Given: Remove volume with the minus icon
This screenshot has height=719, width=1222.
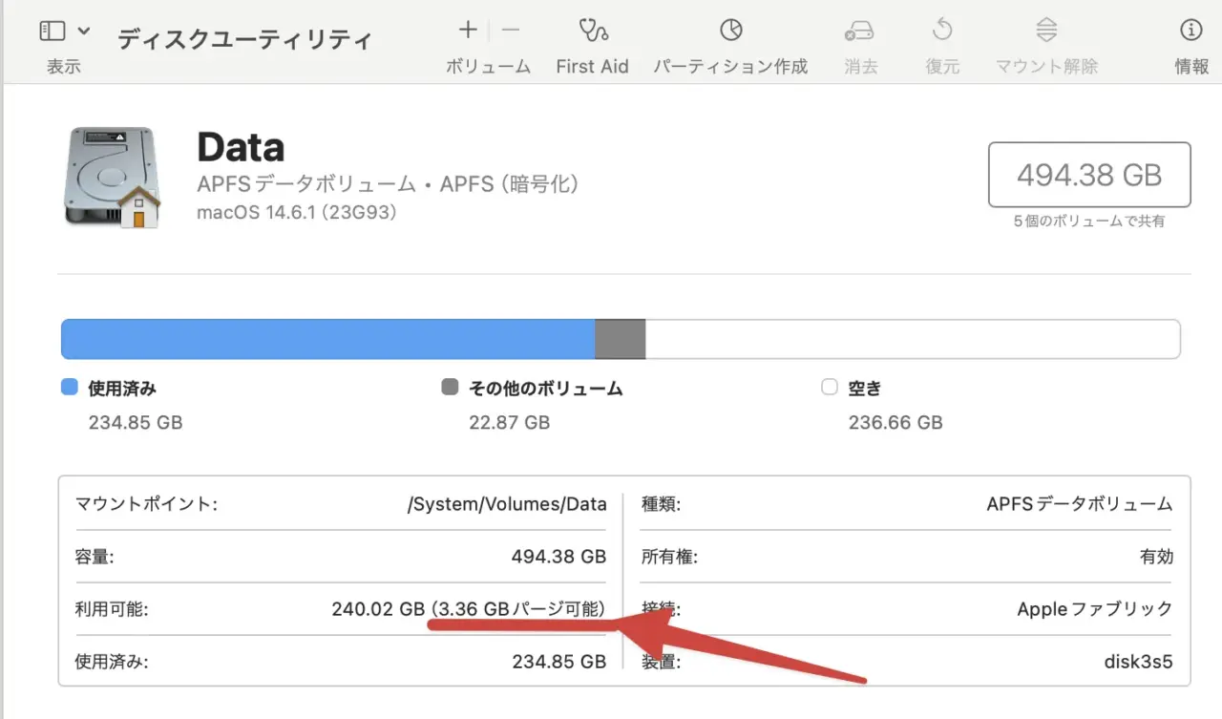Looking at the screenshot, I should (x=511, y=30).
